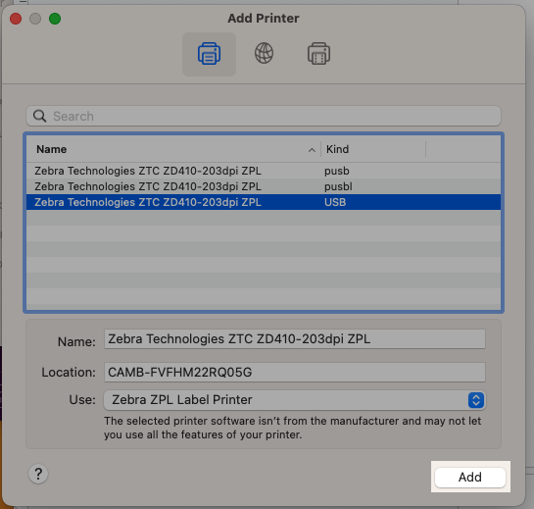Edit the Location field CAMB-FVFHM22RQ05G

pos(295,372)
